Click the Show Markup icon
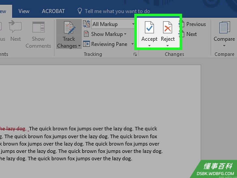The width and height of the screenshot is (237, 178). pyautogui.click(x=86, y=34)
